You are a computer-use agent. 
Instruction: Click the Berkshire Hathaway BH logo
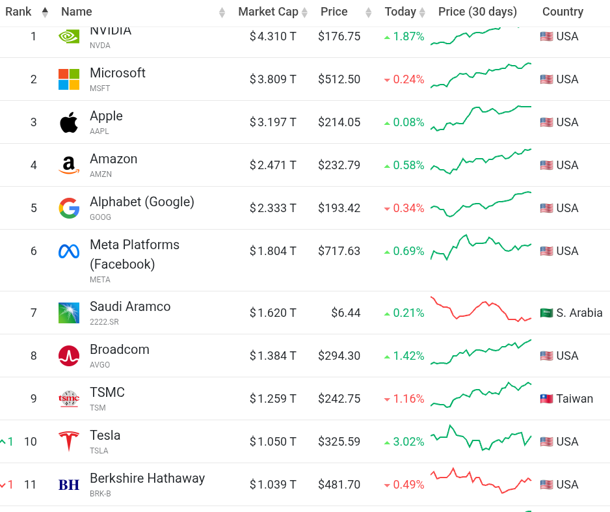click(69, 485)
